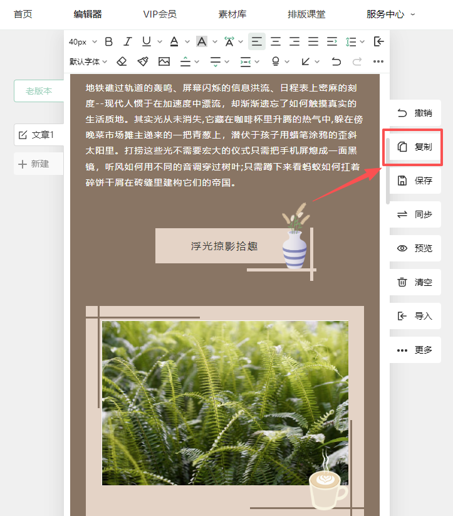Click the align right icon
This screenshot has height=516, width=453.
294,41
